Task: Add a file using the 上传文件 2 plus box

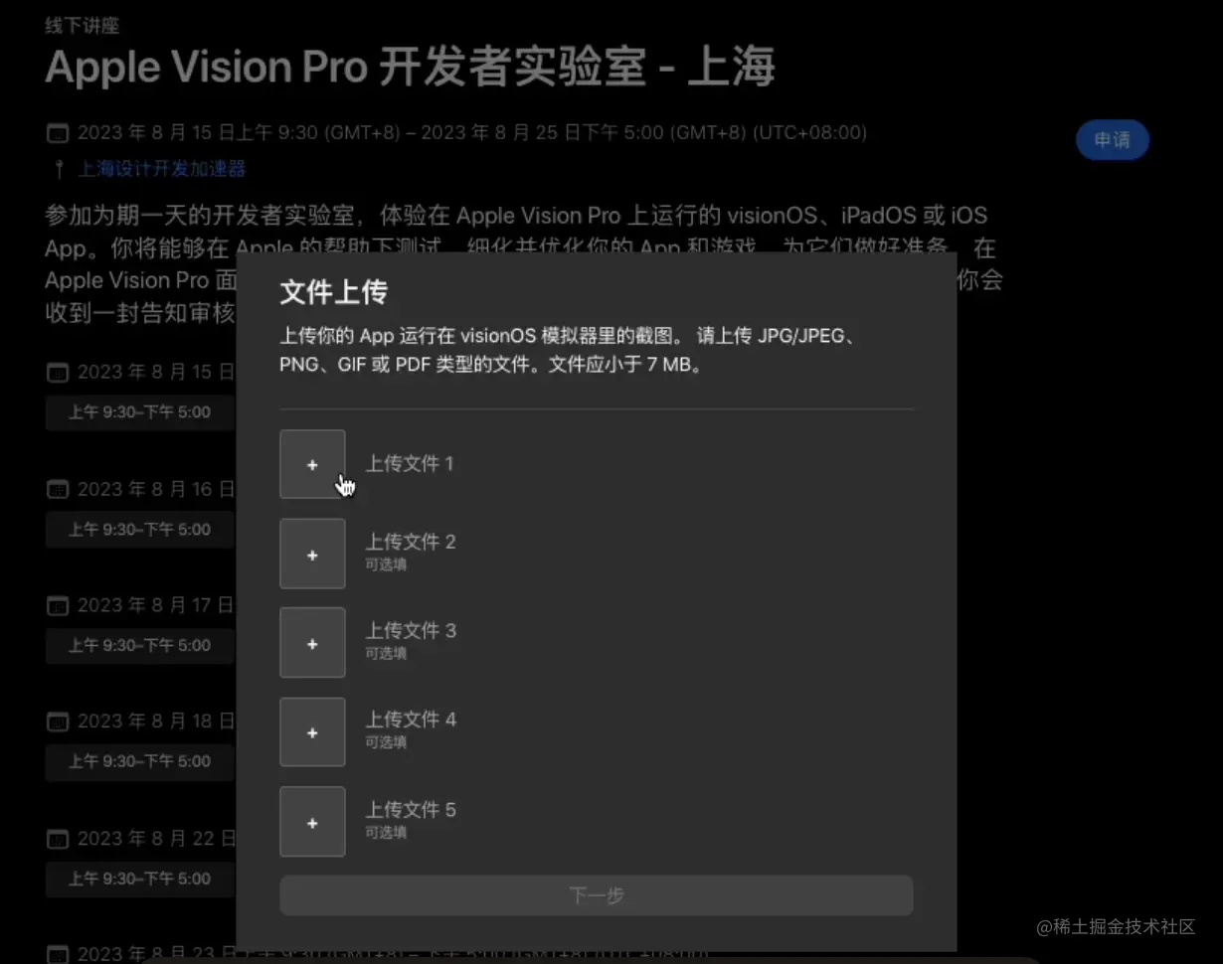Action: (x=312, y=554)
